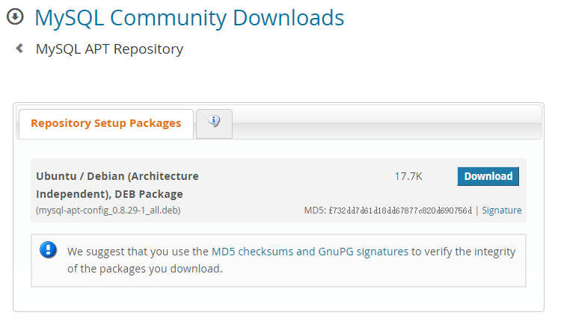
Task: Open the Signature link
Action: pos(502,211)
